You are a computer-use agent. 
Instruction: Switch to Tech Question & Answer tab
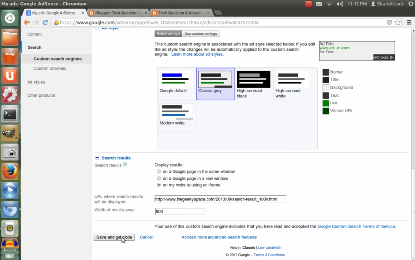click(181, 13)
